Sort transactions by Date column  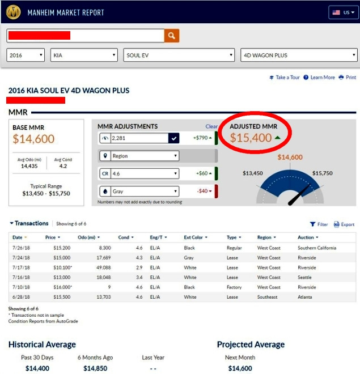[20, 237]
